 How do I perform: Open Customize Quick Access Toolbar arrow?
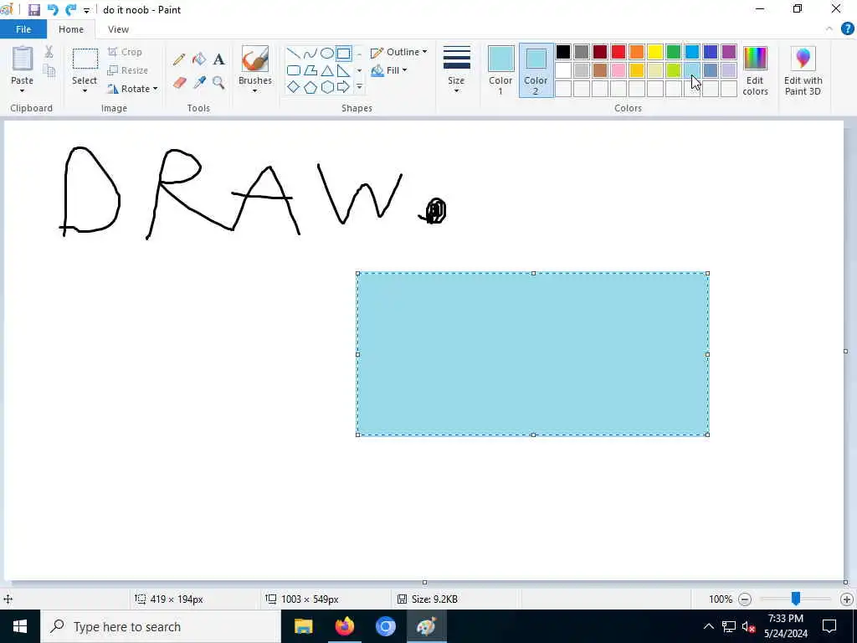[x=86, y=10]
